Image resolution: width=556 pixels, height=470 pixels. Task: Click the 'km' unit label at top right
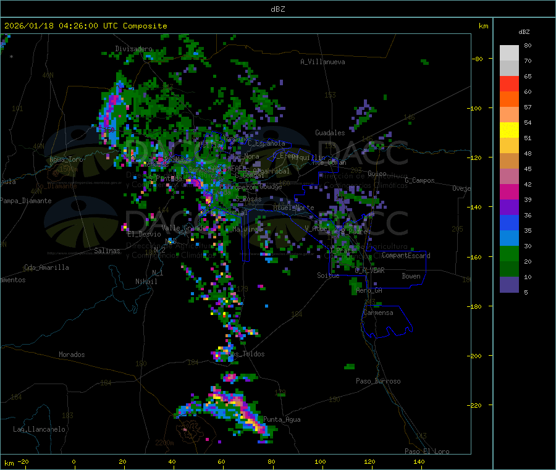(x=484, y=26)
